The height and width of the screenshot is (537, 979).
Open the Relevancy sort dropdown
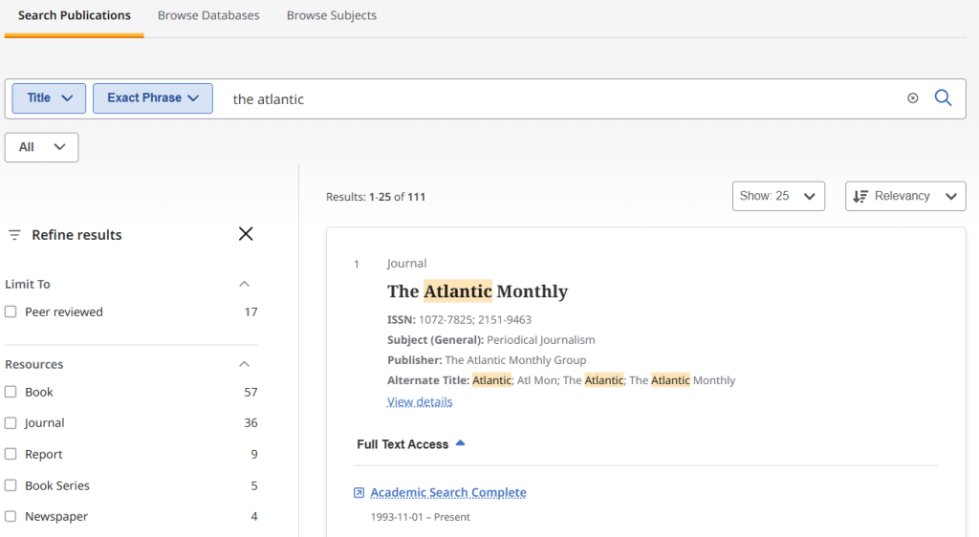click(x=905, y=197)
